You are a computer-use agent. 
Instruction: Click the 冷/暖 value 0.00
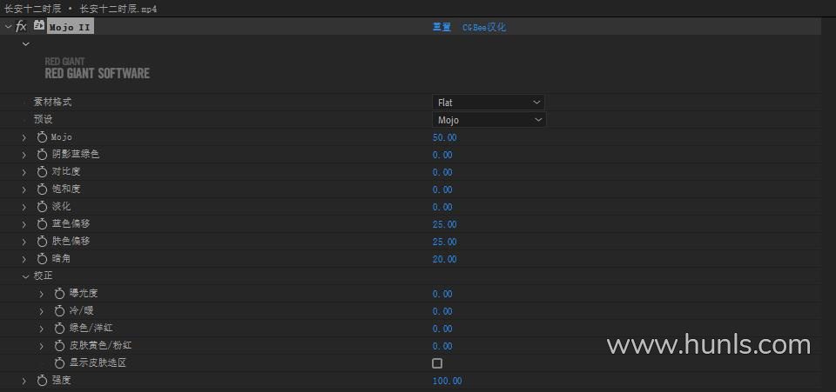(442, 311)
